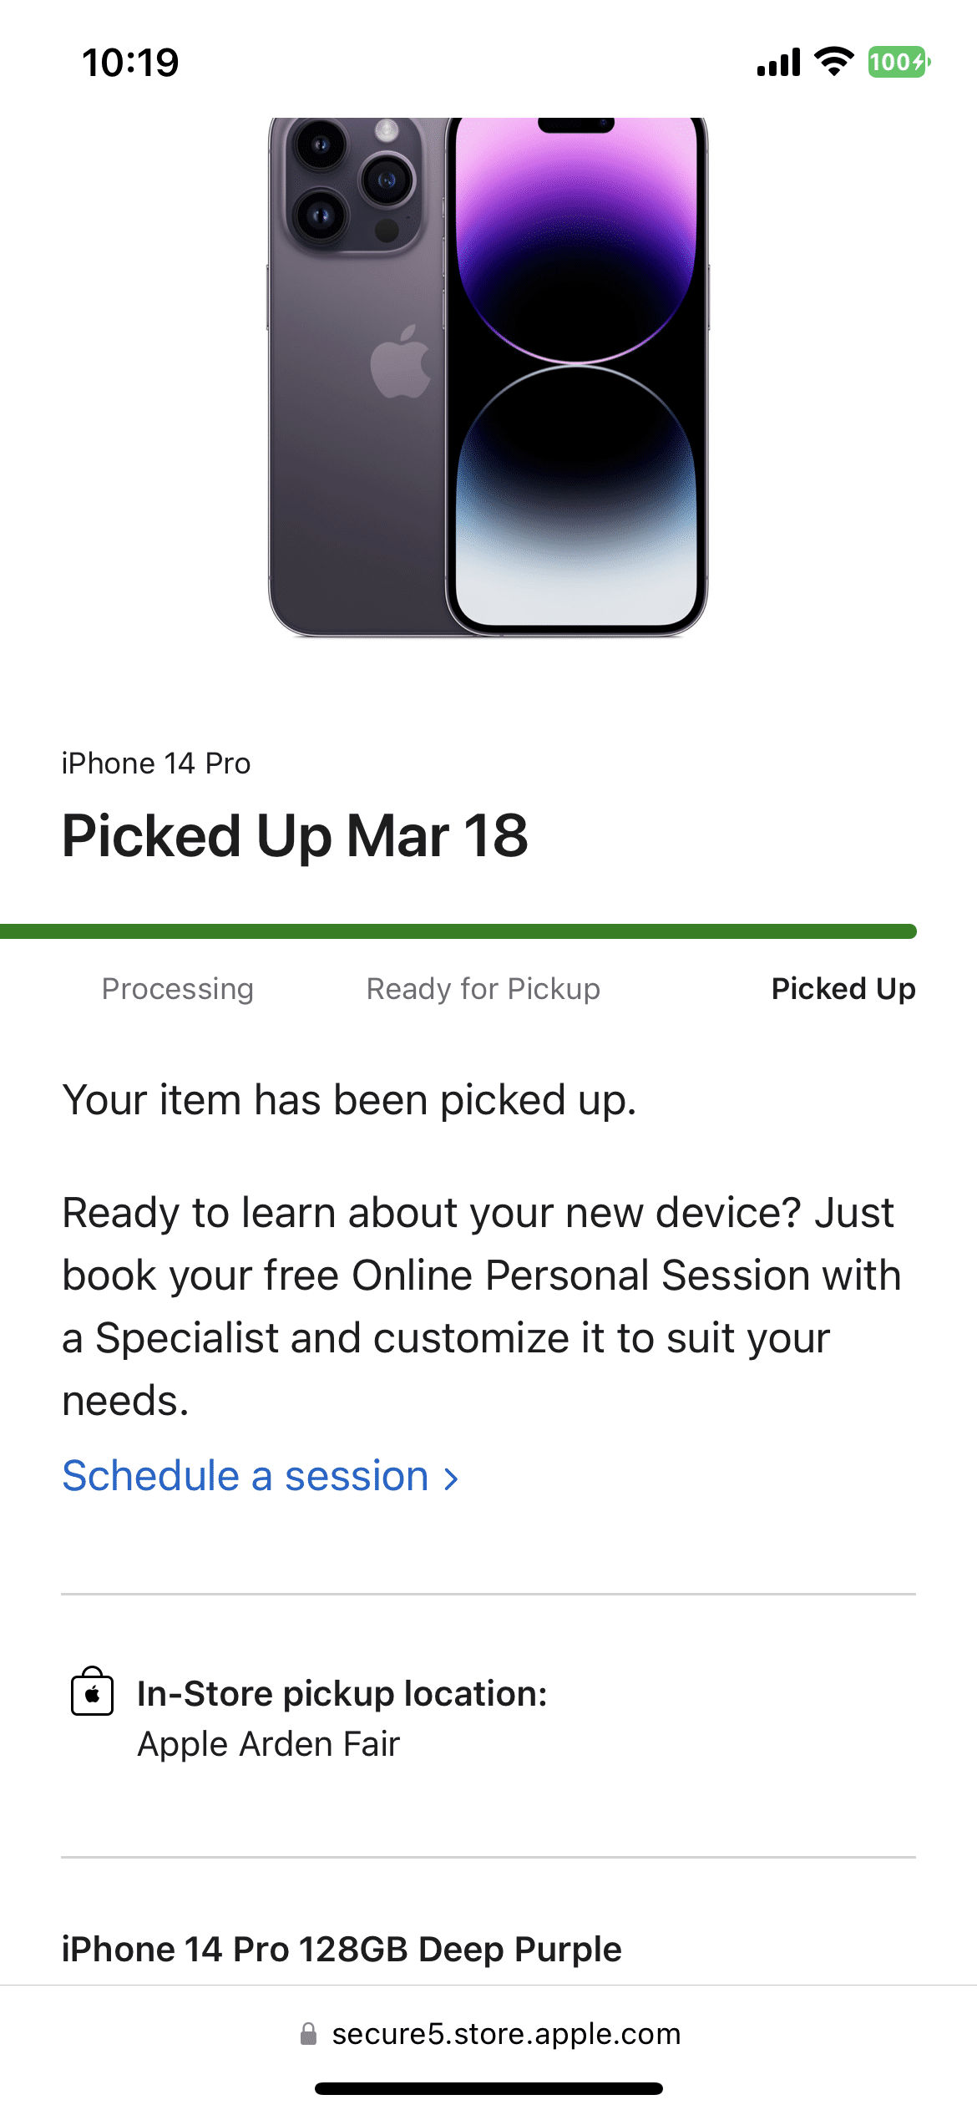Tap the home indicator bar

(x=488, y=2088)
